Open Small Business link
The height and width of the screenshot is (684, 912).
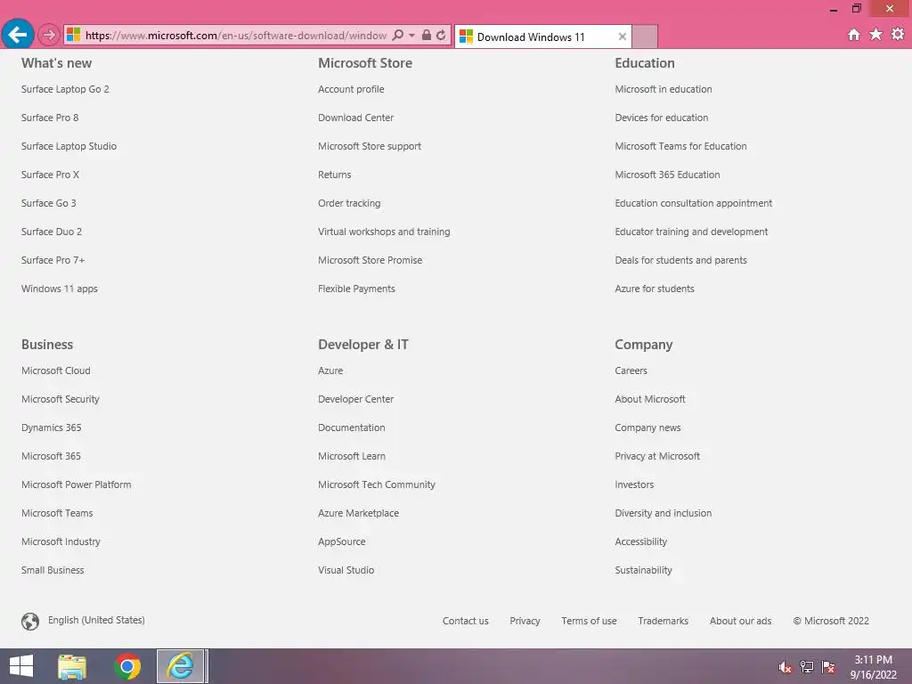coord(53,570)
